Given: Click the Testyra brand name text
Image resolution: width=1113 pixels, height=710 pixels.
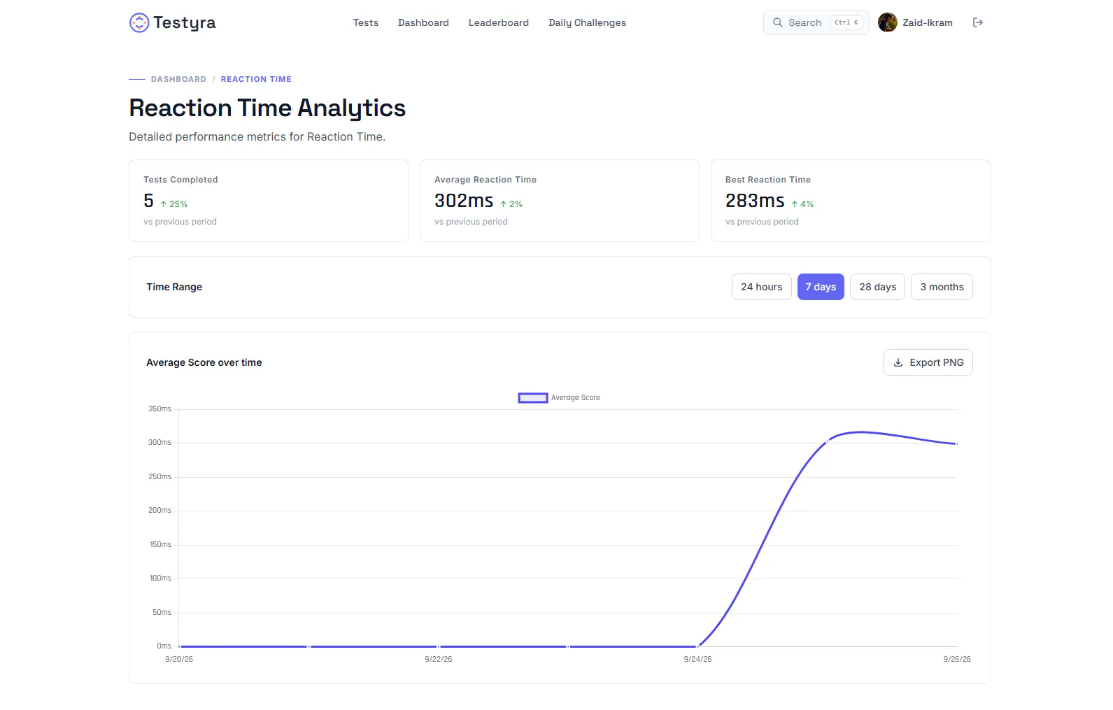Looking at the screenshot, I should [185, 23].
